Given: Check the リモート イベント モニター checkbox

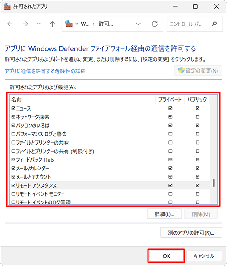Looking at the screenshot, I should (14, 194).
